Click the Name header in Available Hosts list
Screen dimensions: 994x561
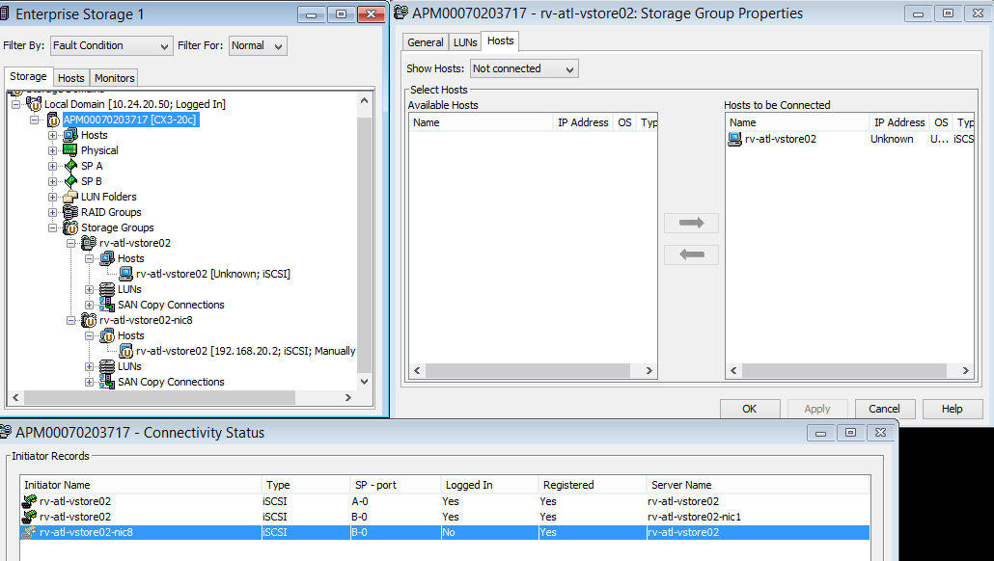(x=481, y=122)
